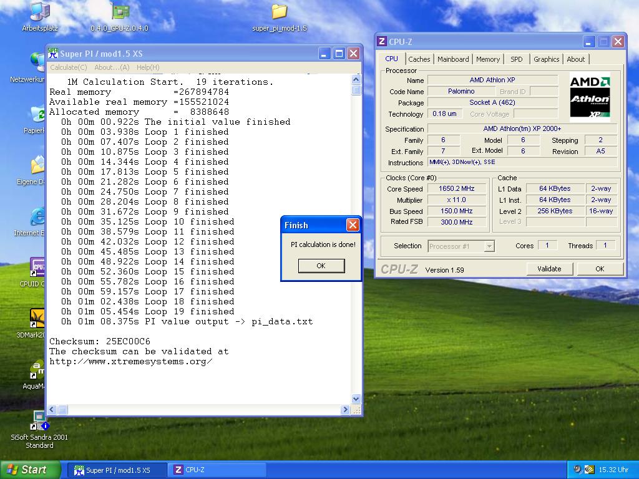This screenshot has height=479, width=639.
Task: Expand the Processor #1 selection dropdown
Action: (x=489, y=246)
